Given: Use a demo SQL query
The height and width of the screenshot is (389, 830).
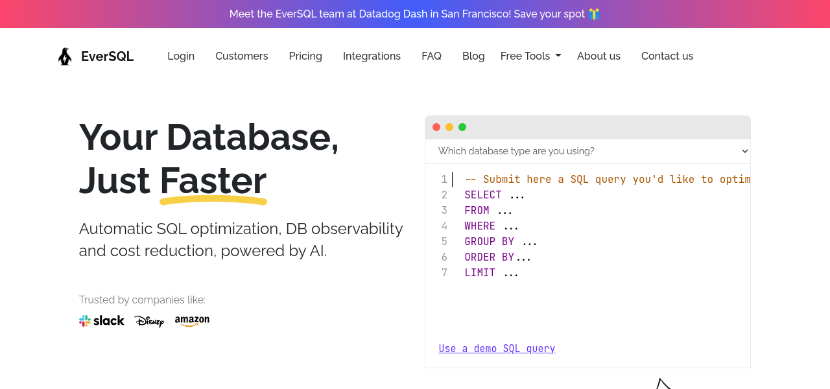Looking at the screenshot, I should click(497, 349).
